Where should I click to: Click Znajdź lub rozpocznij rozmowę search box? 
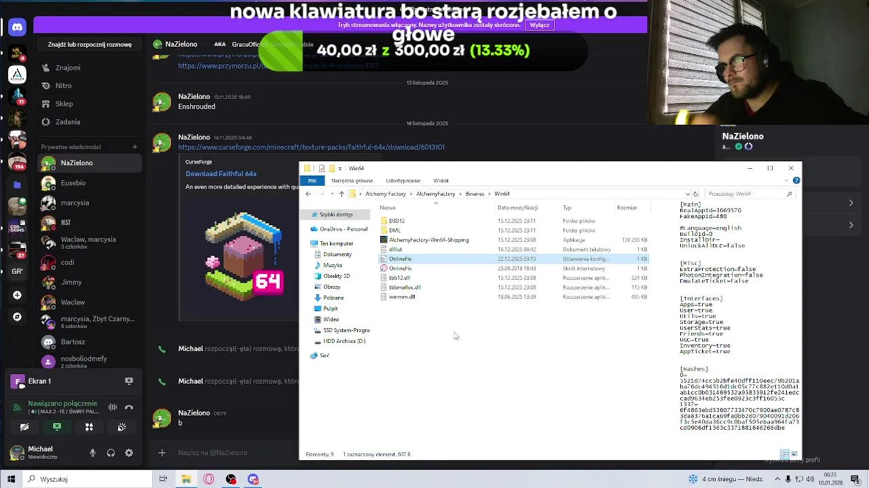click(x=90, y=45)
